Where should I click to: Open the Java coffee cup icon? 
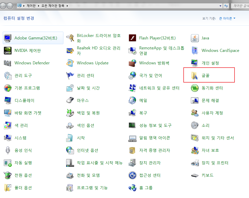pyautogui.click(x=195, y=38)
